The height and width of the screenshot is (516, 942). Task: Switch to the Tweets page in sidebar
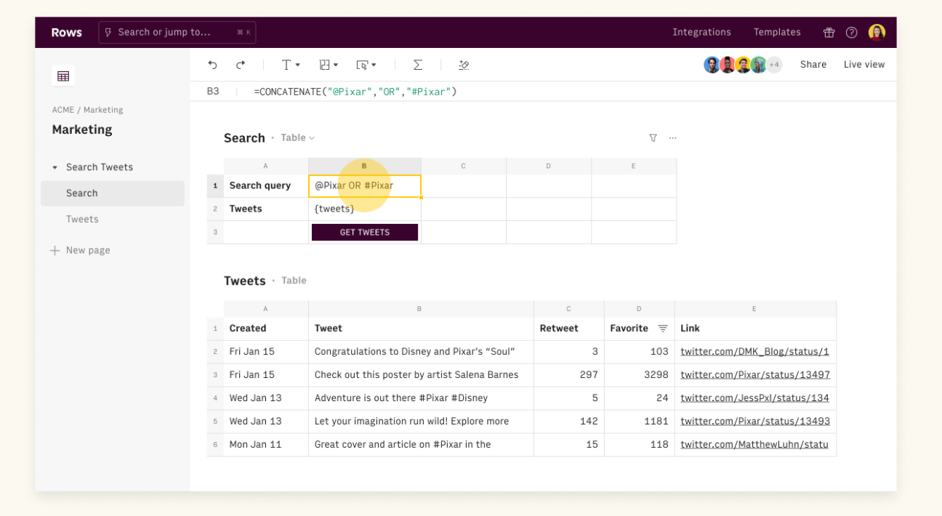(x=82, y=219)
